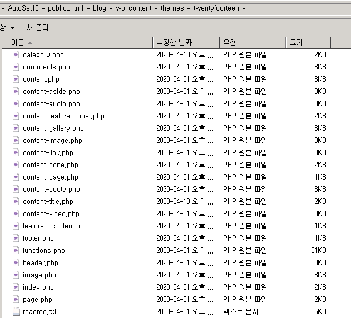The width and height of the screenshot is (351, 318).
Task: Click the comments.php file icon
Action: pyautogui.click(x=16, y=67)
